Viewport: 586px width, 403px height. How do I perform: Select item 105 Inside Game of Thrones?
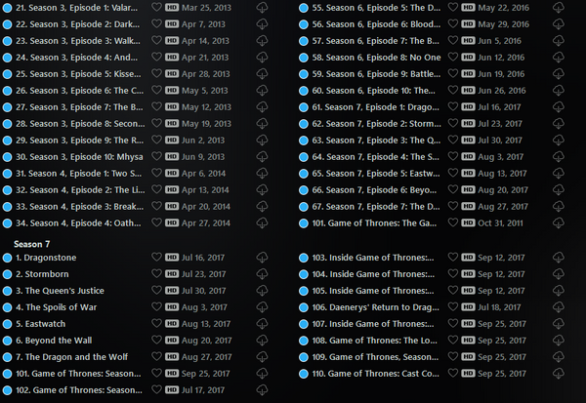tap(373, 290)
